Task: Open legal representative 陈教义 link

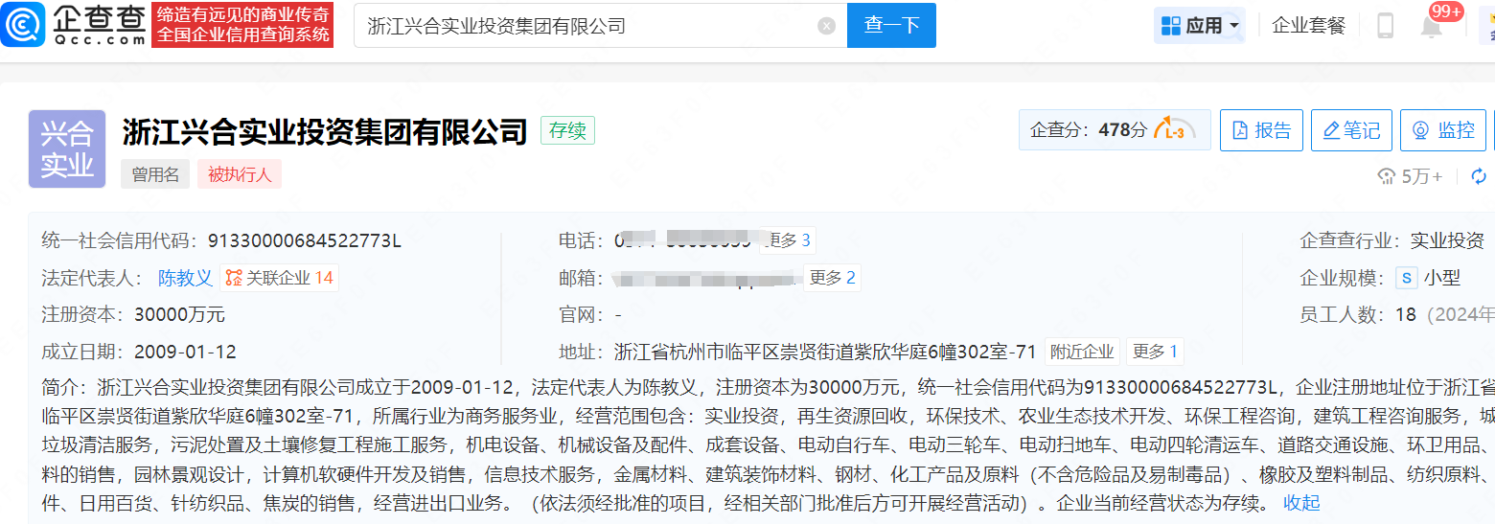Action: tap(185, 278)
